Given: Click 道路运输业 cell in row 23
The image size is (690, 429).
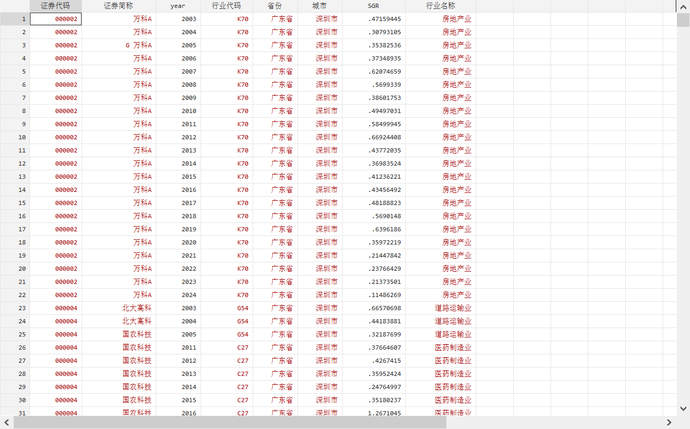Looking at the screenshot, I should click(441, 308).
